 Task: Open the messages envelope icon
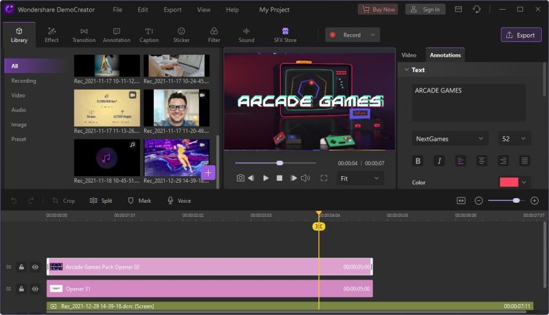[x=459, y=10]
